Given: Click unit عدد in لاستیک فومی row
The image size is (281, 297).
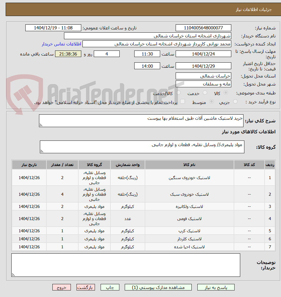Looking at the screenshot, I should pos(128,219).
